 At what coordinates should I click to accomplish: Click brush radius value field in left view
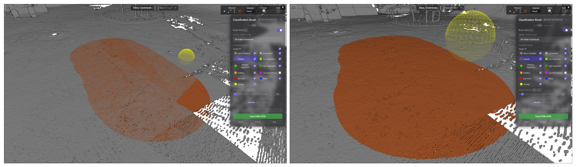[275, 94]
